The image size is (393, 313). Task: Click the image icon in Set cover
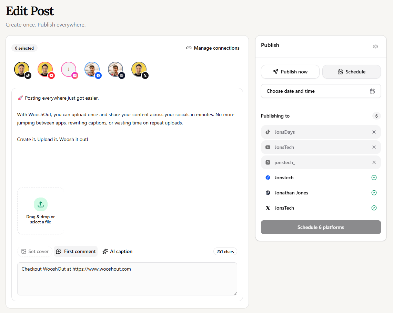[x=24, y=251]
